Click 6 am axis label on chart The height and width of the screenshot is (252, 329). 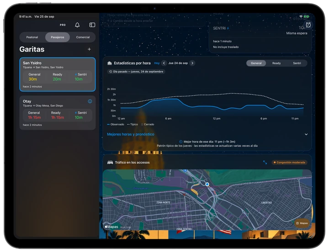pyautogui.click(x=168, y=119)
